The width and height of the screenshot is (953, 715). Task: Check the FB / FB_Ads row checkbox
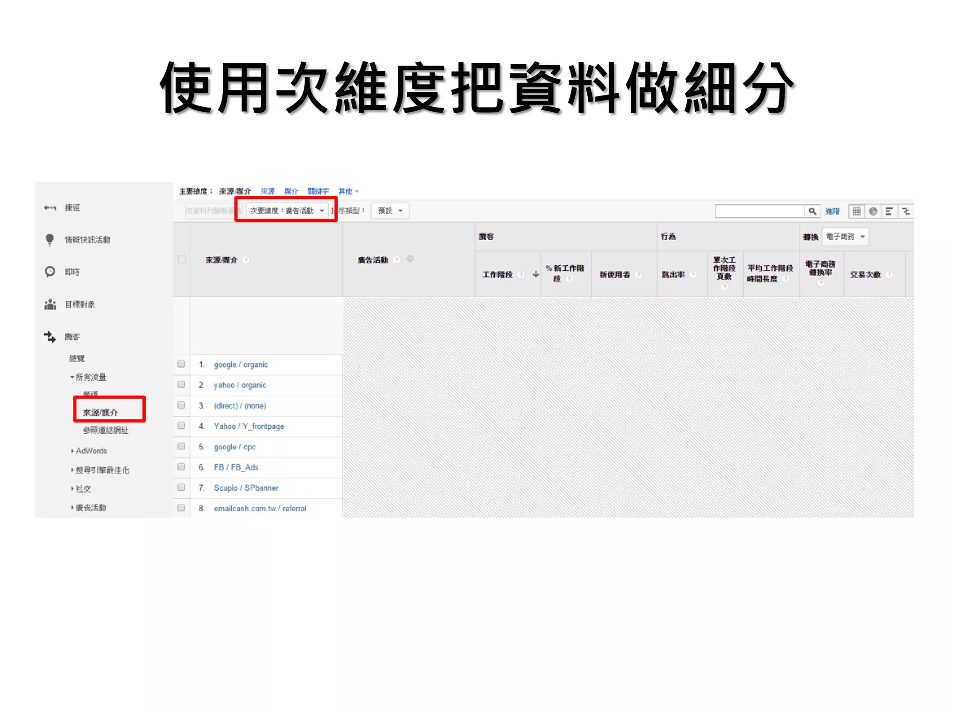click(181, 466)
